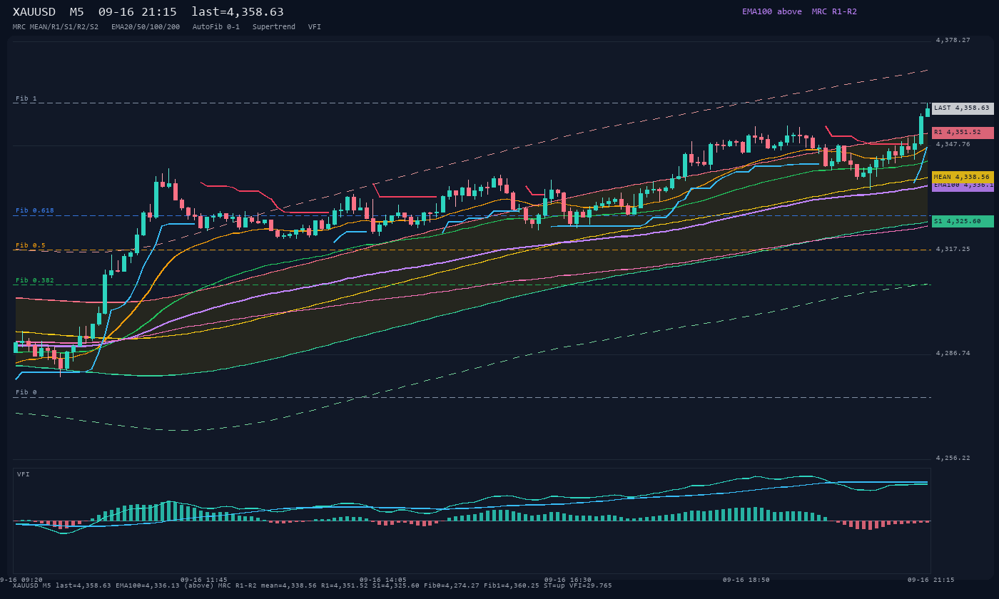The height and width of the screenshot is (599, 999).
Task: Click the bottom summary line starting "XAUUSD M5 last="
Action: (x=313, y=585)
